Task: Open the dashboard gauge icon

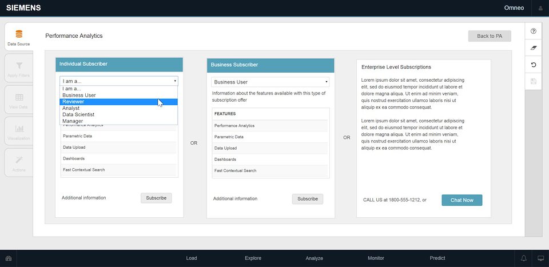Action: point(9,258)
